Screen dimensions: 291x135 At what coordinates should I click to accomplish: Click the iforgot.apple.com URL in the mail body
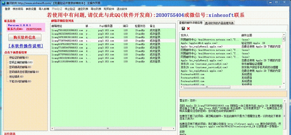pyautogui.click(x=243, y=123)
